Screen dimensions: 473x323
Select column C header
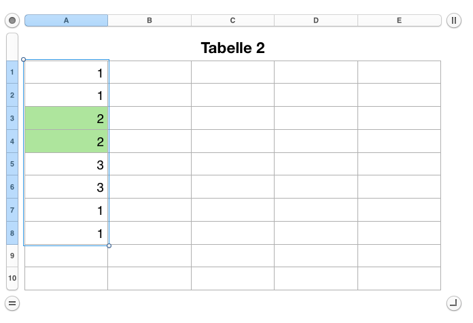[232, 20]
